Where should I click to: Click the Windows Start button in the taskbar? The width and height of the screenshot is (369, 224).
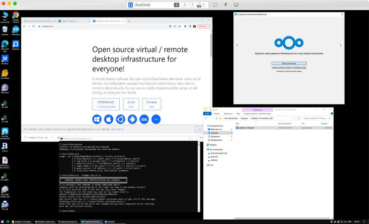[2, 222]
